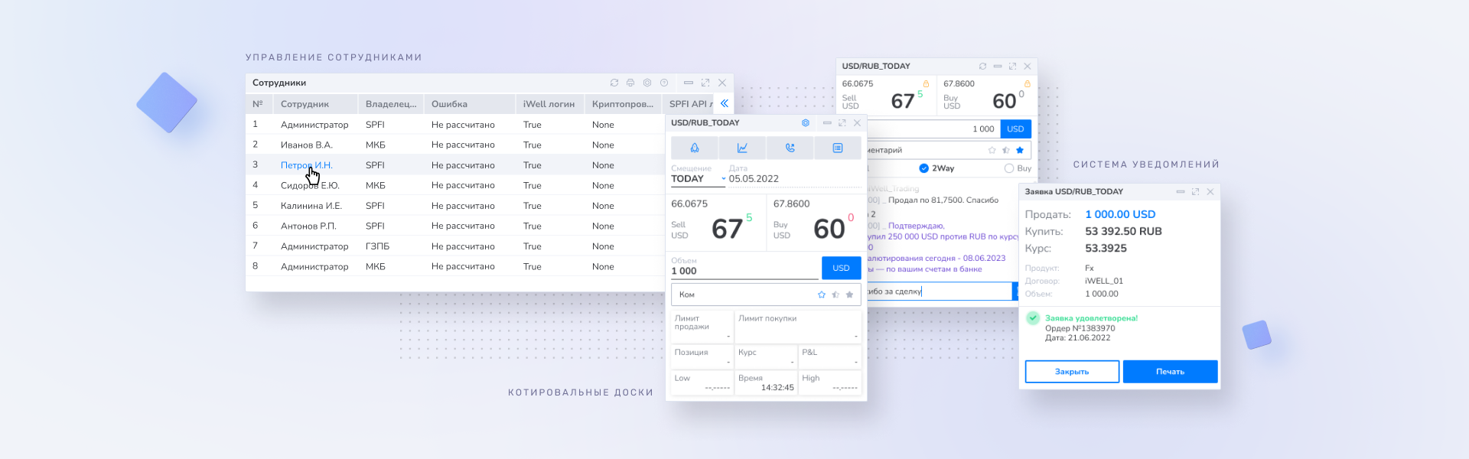1469x459 pixels.
Task: Open the Петров И.Н. employee link
Action: point(306,165)
